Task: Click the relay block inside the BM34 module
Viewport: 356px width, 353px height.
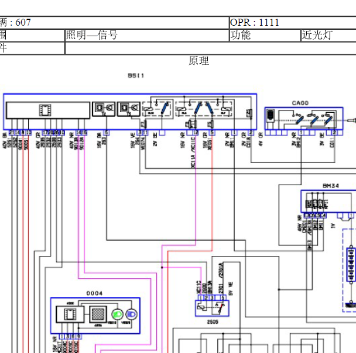Action: point(317,203)
